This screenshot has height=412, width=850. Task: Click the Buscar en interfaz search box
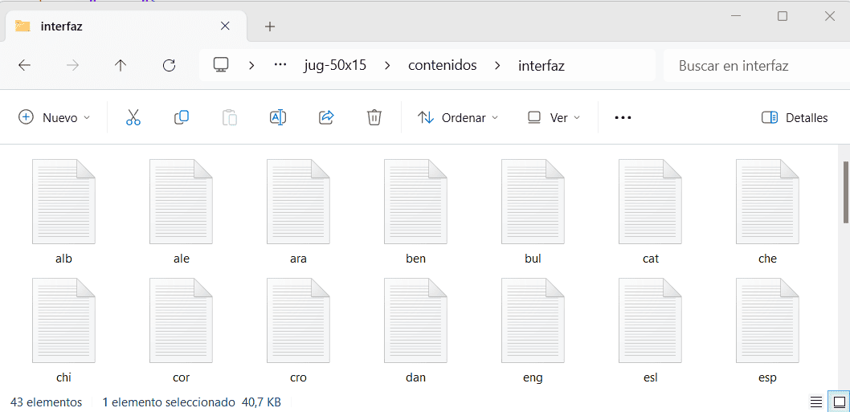tap(751, 66)
